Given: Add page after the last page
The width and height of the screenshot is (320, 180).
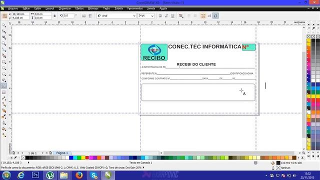Looking at the screenshot, I should click(x=50, y=153).
